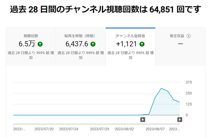This screenshot has height=138, width=212.
Task: Click the truncated first date label 2023/...
Action: [x=19, y=129]
